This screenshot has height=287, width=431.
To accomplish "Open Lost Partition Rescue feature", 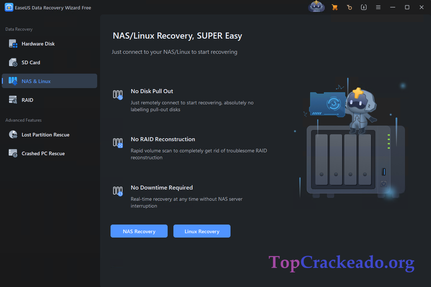I will (x=45, y=134).
